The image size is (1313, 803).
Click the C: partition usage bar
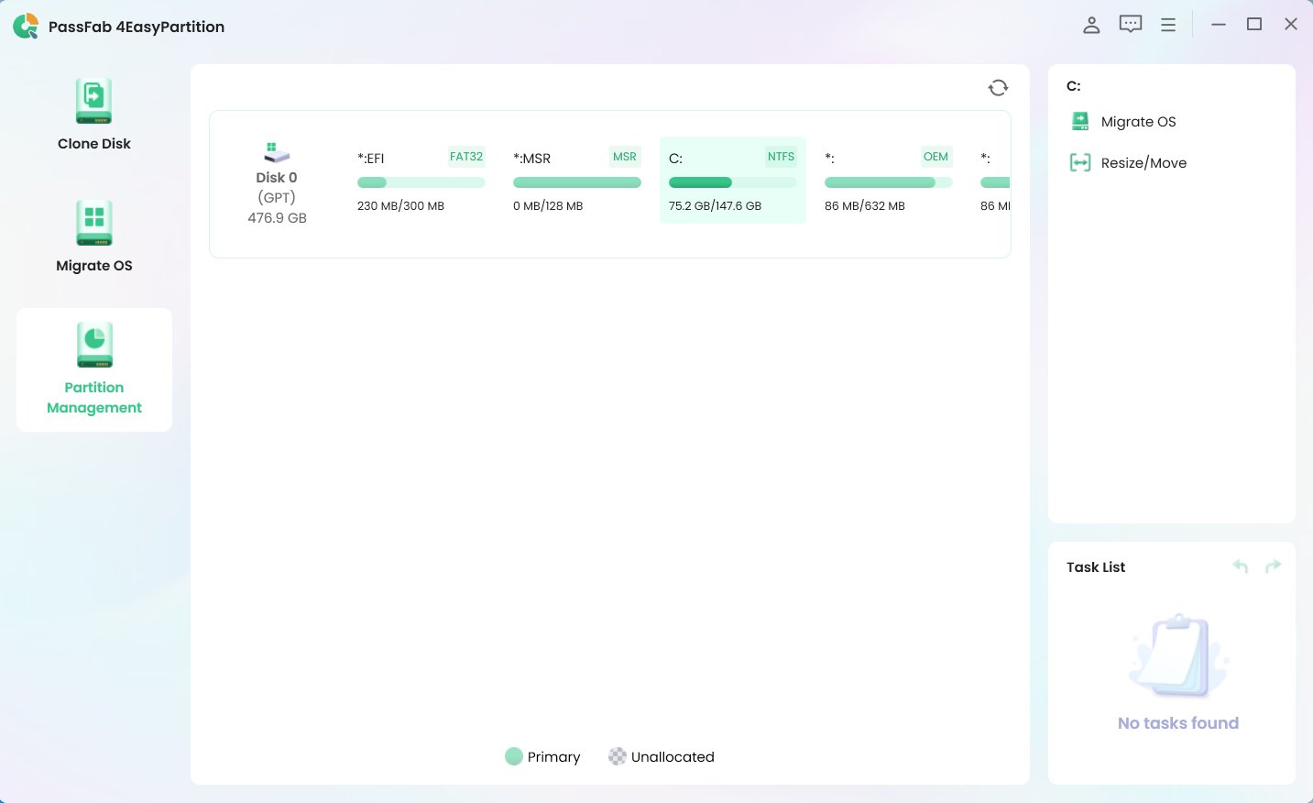pos(732,182)
